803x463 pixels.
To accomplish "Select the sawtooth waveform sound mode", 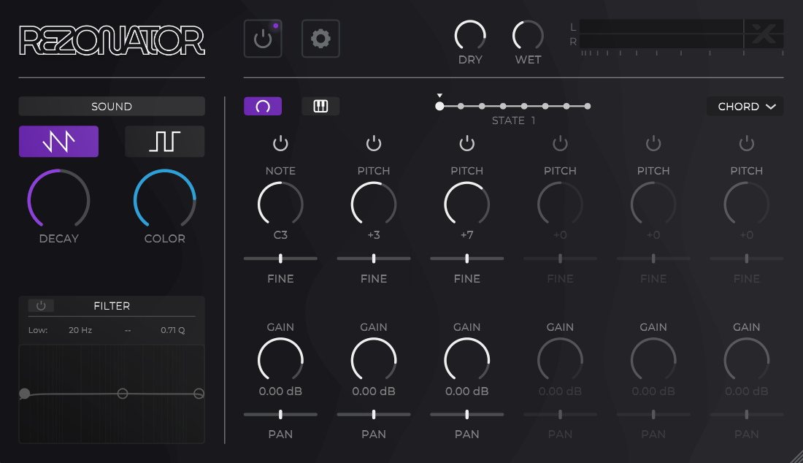I will (x=58, y=142).
